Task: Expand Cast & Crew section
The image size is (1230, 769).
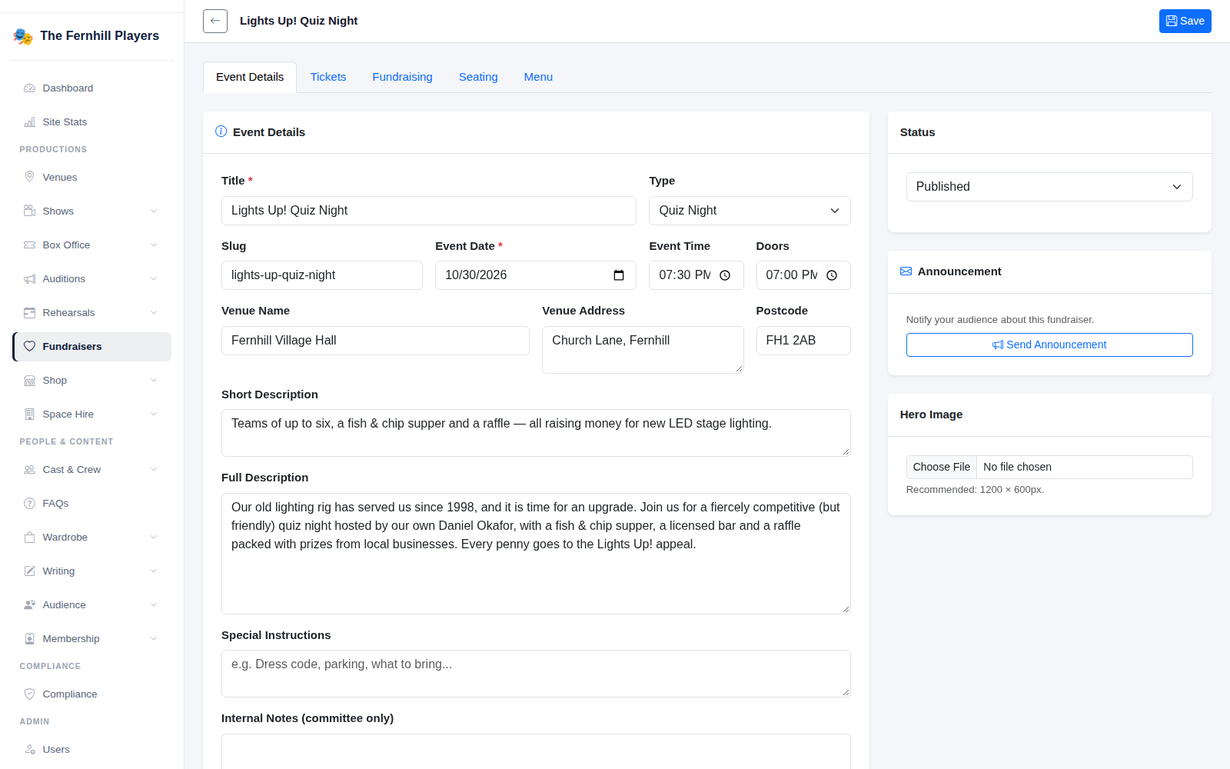Action: click(91, 470)
